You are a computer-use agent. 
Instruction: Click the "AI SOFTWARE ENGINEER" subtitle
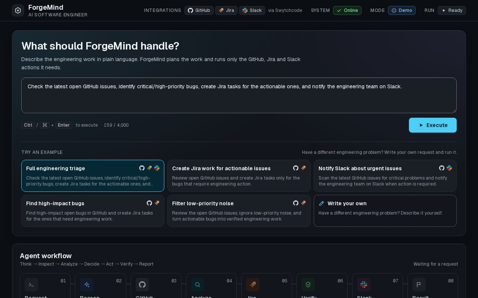click(58, 15)
